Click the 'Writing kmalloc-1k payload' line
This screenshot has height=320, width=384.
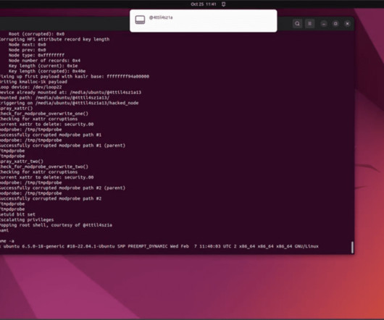33,82
